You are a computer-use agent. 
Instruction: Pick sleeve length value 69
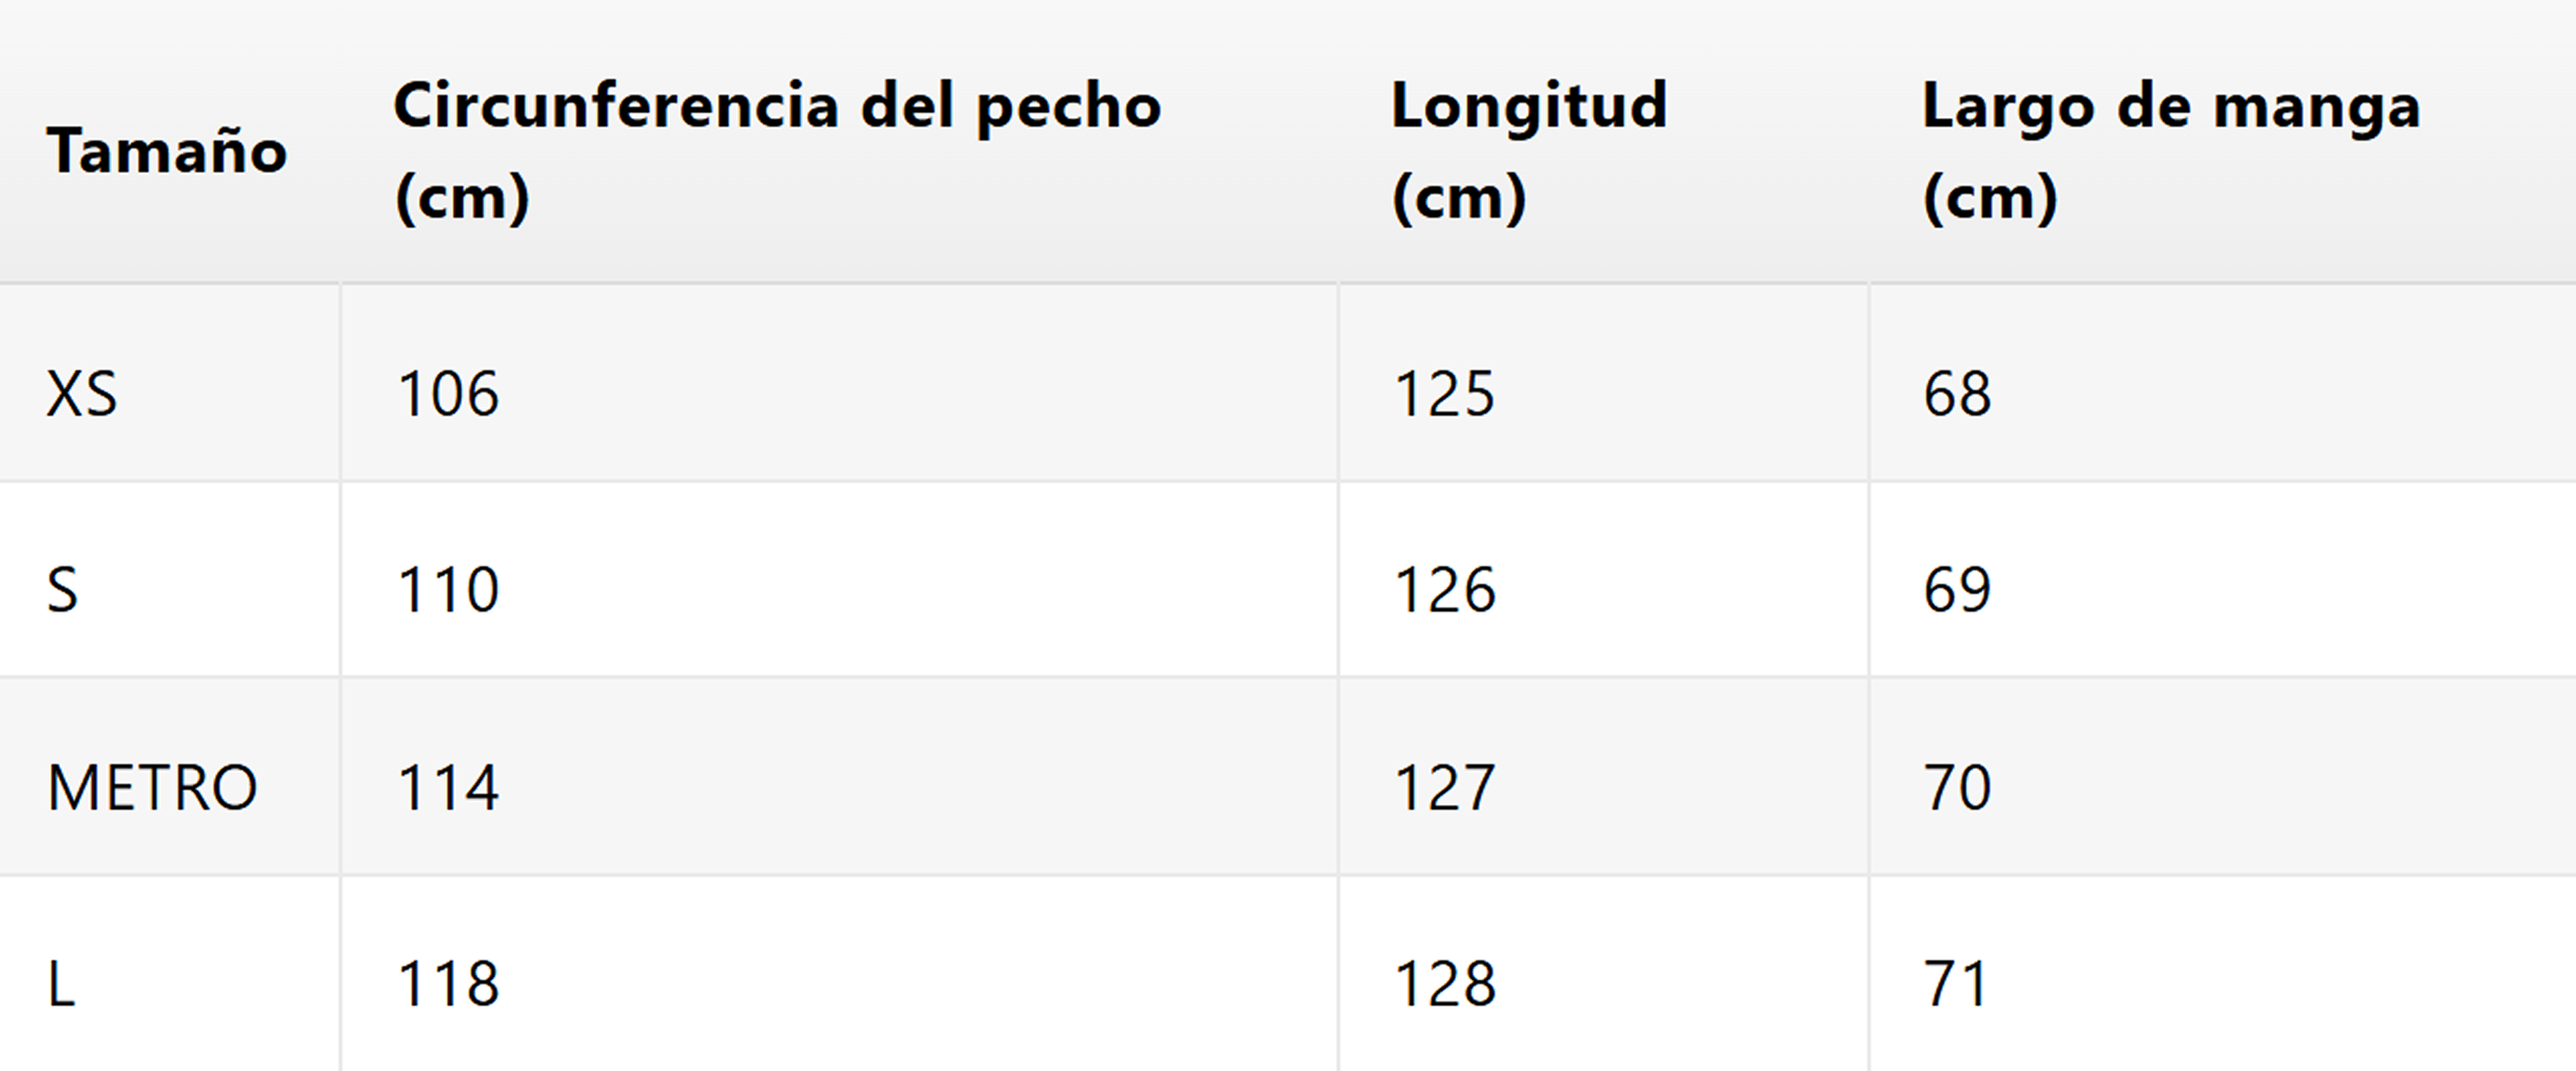tap(1957, 589)
